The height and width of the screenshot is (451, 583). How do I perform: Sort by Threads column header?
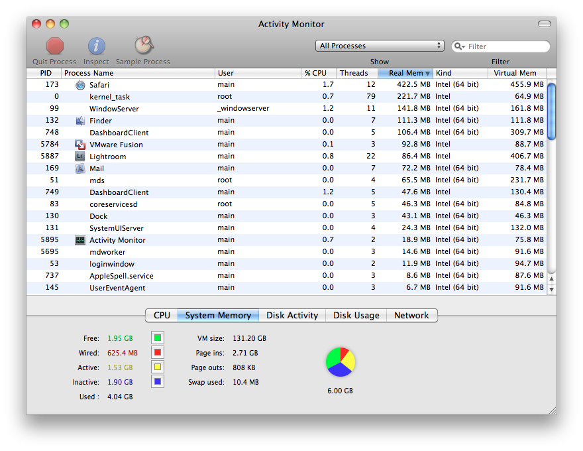pyautogui.click(x=357, y=73)
